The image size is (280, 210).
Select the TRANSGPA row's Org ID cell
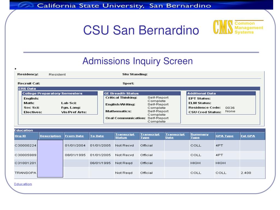point(25,173)
